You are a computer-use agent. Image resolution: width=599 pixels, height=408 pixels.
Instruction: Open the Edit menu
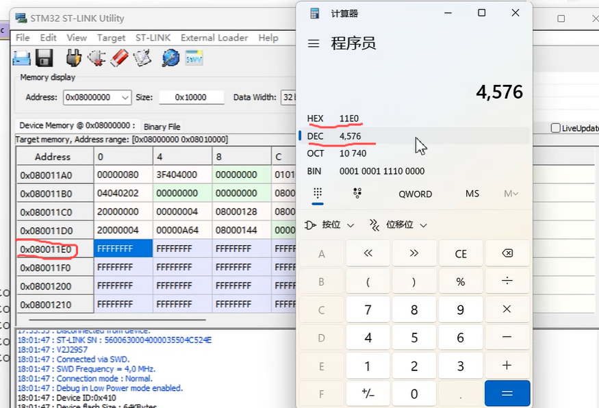[x=48, y=38]
